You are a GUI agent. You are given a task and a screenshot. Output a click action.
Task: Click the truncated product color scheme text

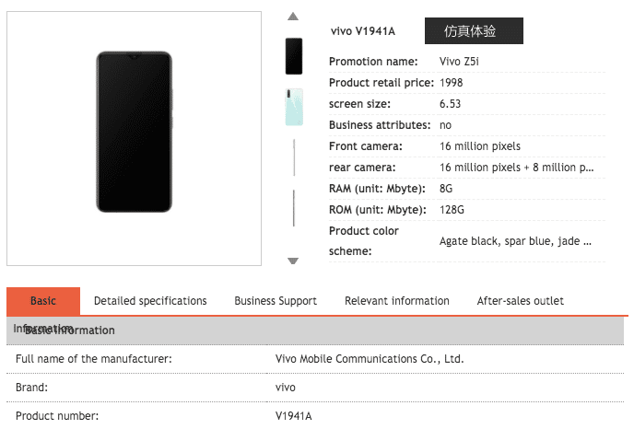[515, 241]
